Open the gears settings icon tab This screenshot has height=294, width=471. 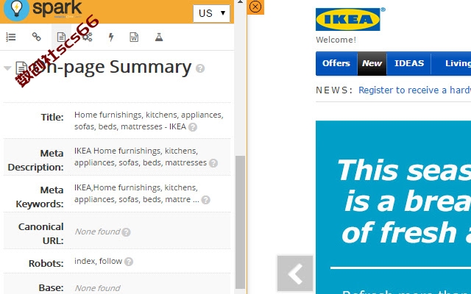point(87,37)
